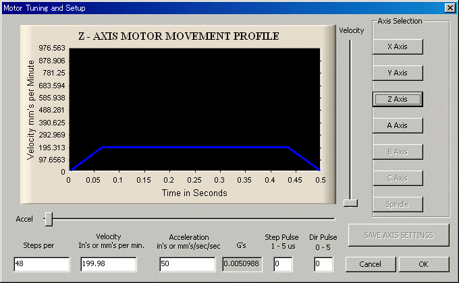Click the disabled B Axis button
Viewport: 459px width, 283px height.
coord(398,152)
